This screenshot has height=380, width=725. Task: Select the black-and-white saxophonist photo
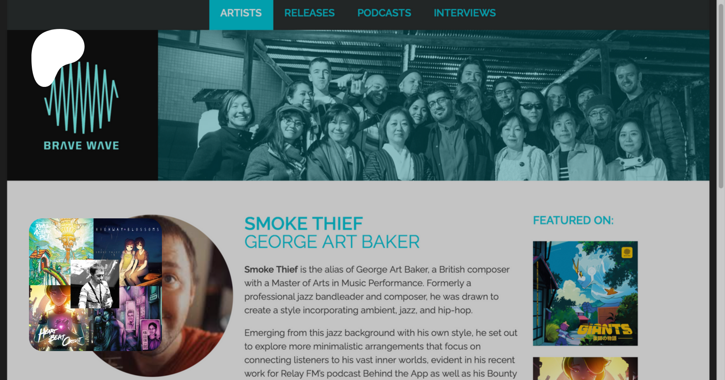(95, 284)
